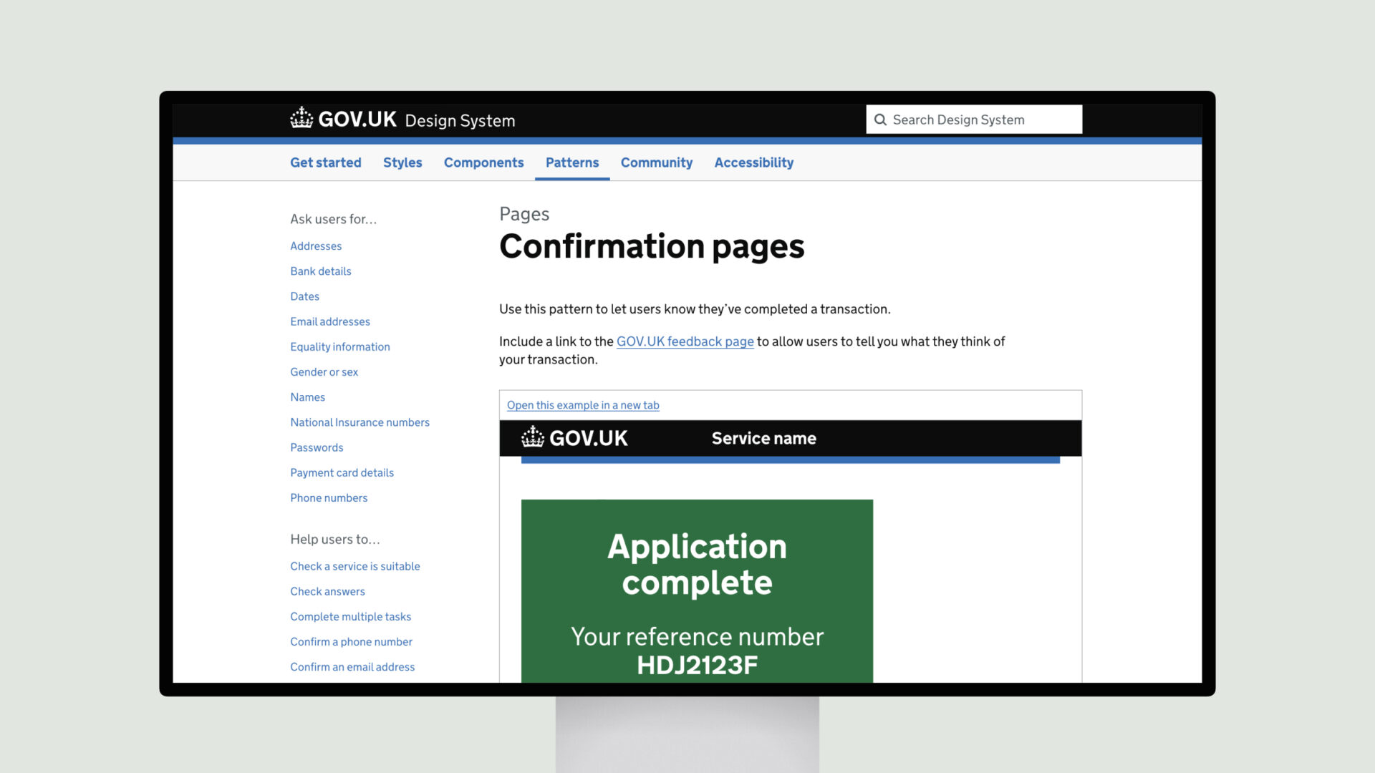Click the Ask users for… section heading
Screen dimensions: 1375x773
(333, 219)
